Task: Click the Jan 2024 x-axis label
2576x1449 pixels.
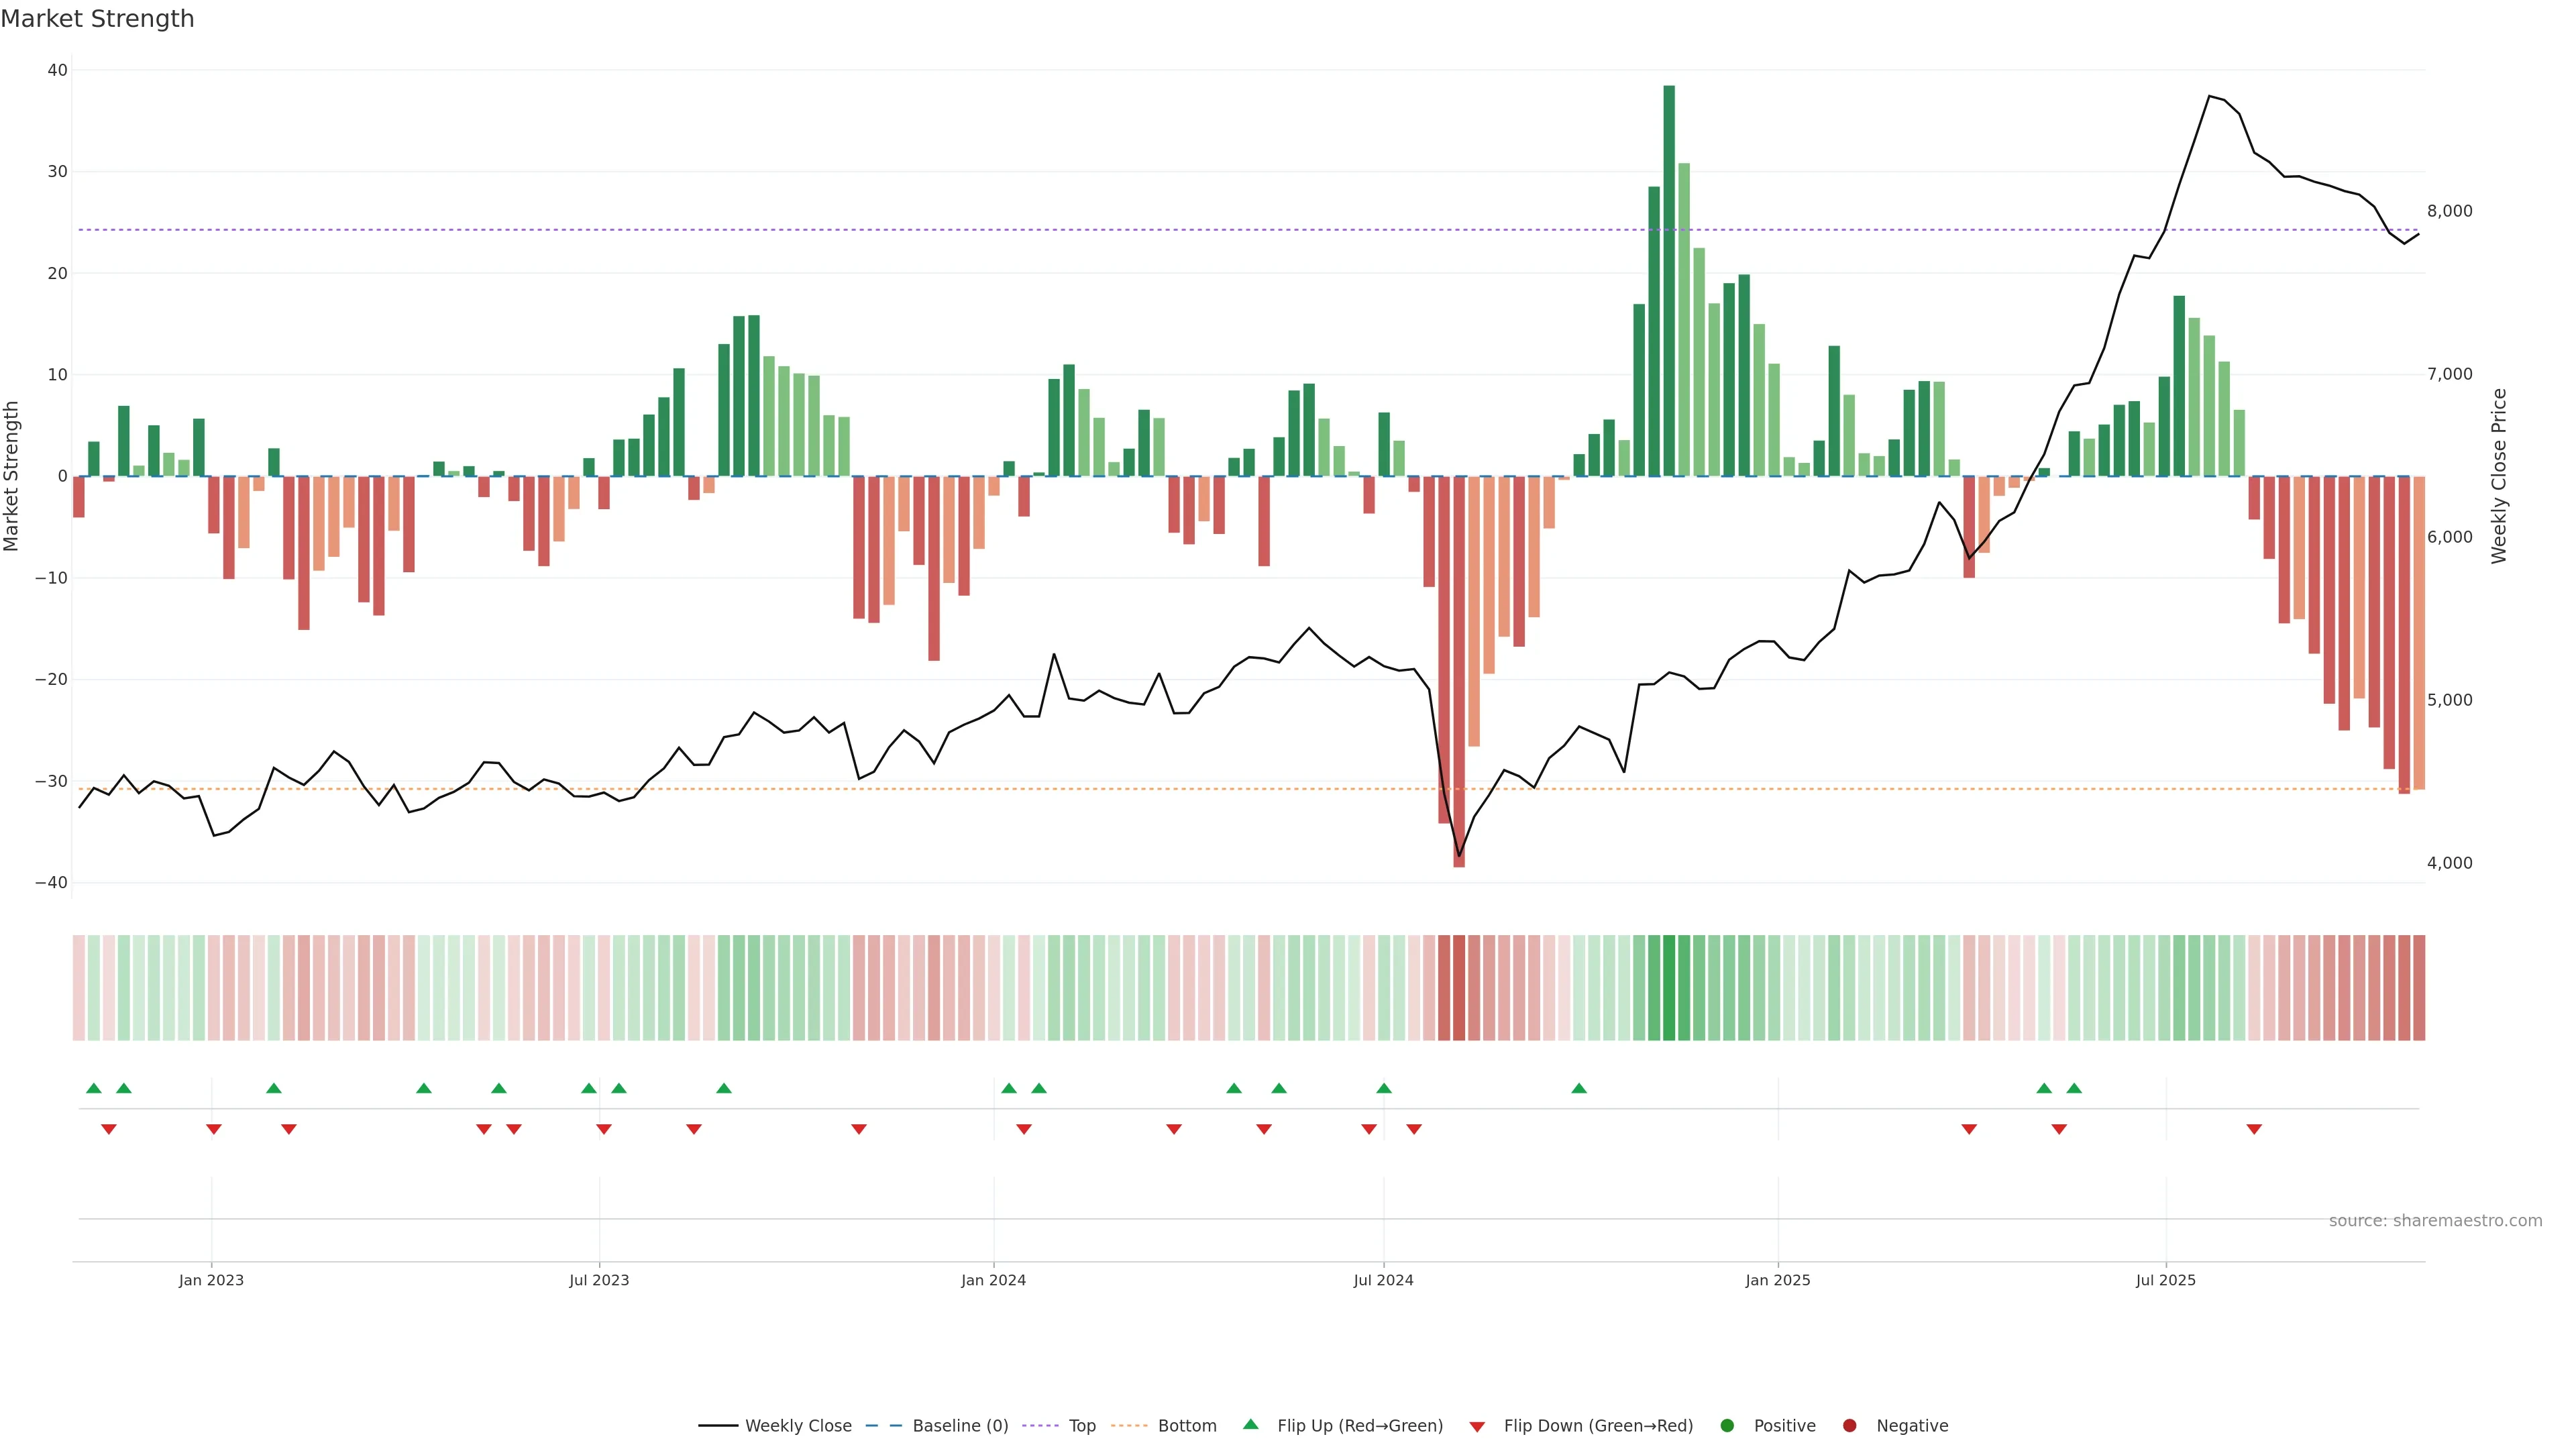Action: [993, 1280]
